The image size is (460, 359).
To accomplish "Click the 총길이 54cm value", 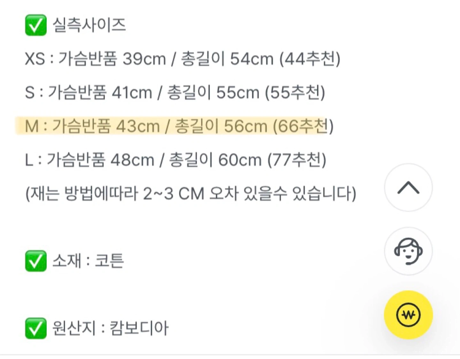I will 227,59.
